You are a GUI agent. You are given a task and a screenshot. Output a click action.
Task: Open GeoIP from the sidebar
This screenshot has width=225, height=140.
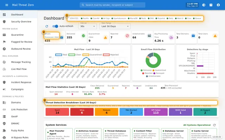19,117
